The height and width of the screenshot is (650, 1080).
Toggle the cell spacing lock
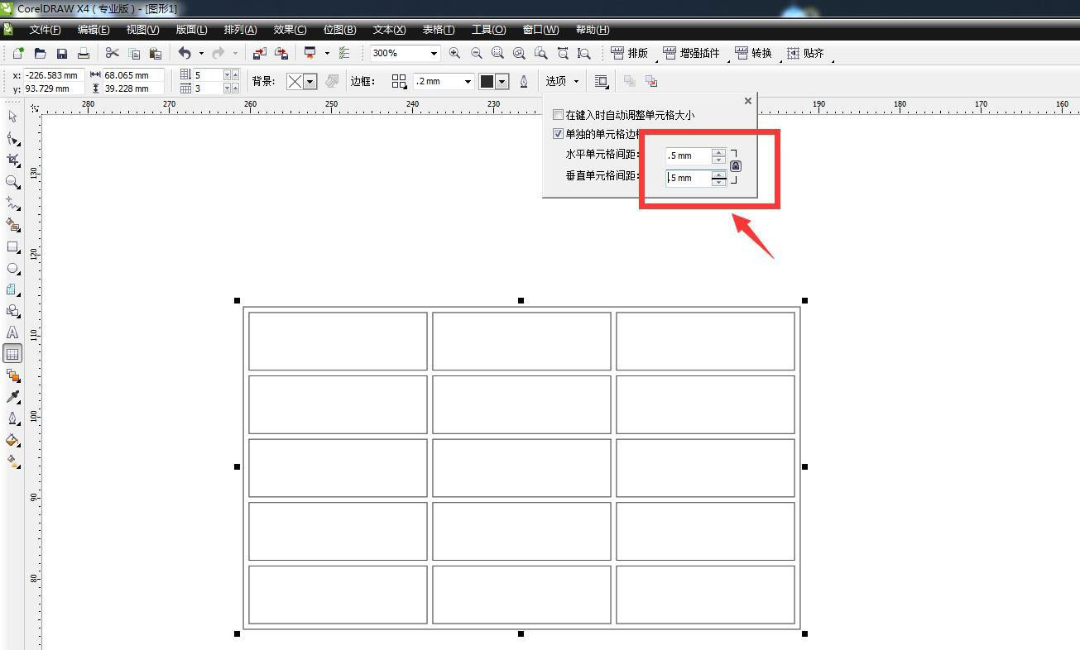point(736,165)
